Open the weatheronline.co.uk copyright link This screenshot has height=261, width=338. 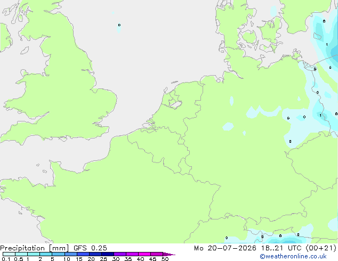293,256
